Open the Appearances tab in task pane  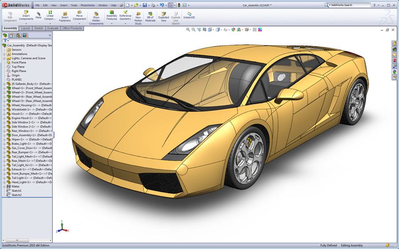(394, 72)
